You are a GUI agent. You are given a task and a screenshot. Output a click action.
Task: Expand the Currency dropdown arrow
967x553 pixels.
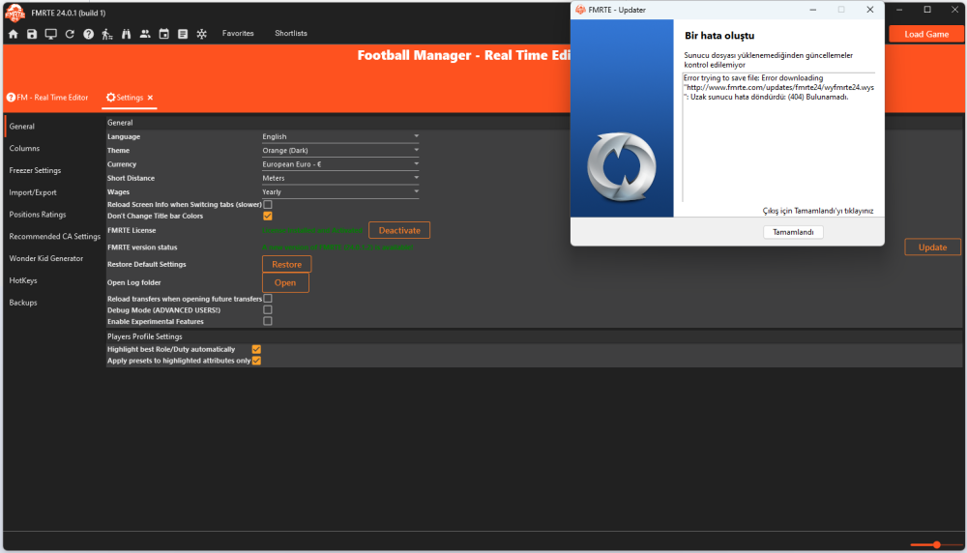click(416, 164)
